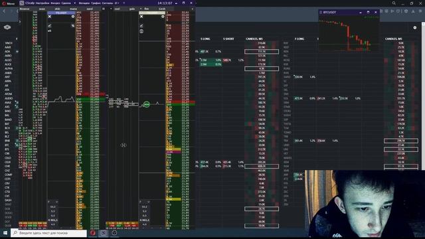This screenshot has height=239, width=425.
Task: Click the circle icon in left chart panel
Action: click(x=73, y=17)
